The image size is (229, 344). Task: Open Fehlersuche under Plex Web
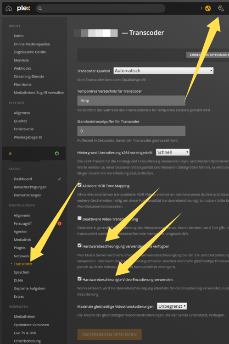[24, 129]
